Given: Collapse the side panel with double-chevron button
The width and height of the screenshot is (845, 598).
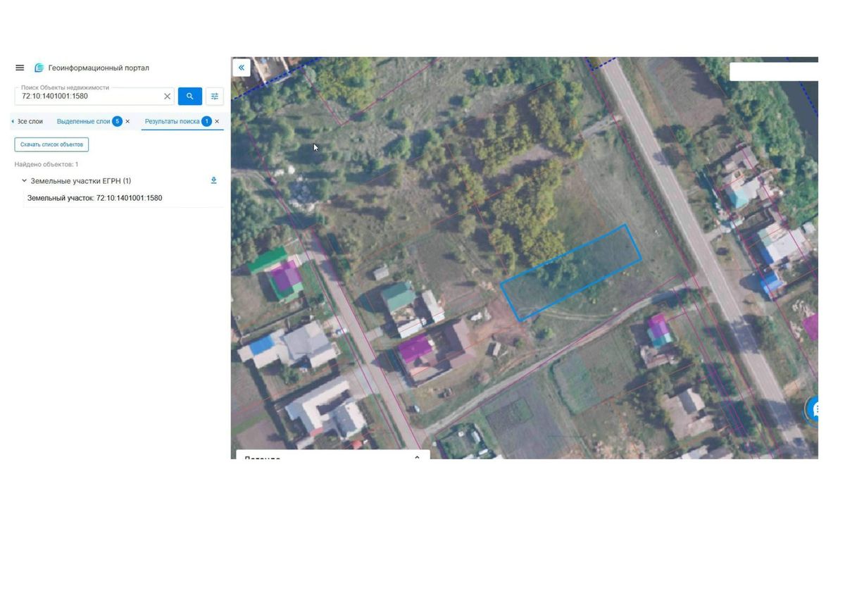Looking at the screenshot, I should [x=242, y=68].
